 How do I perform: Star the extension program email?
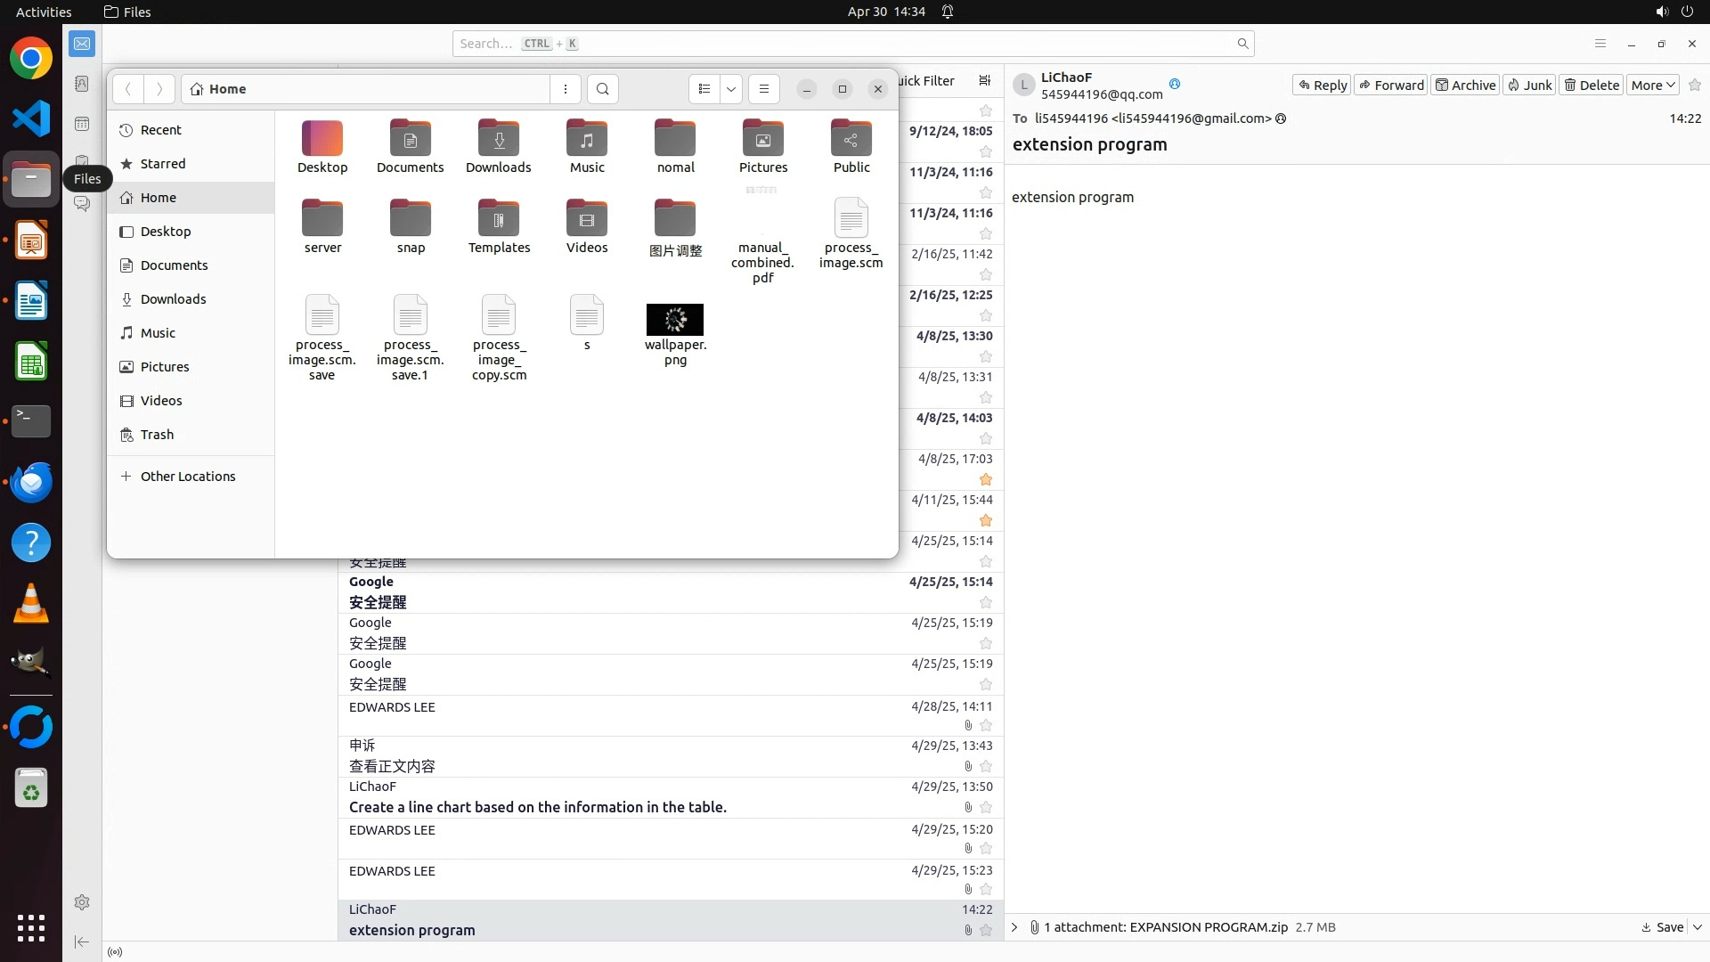pos(986,930)
